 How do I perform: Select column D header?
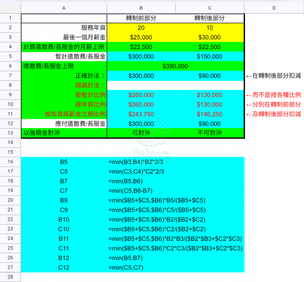[274, 8]
